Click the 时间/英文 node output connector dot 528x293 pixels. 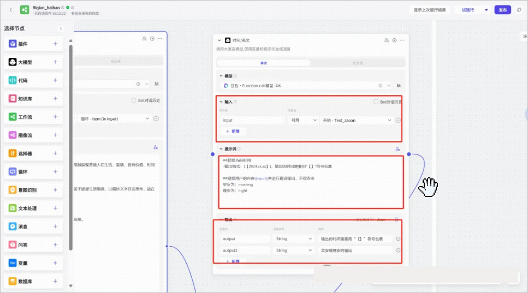pyautogui.click(x=409, y=154)
